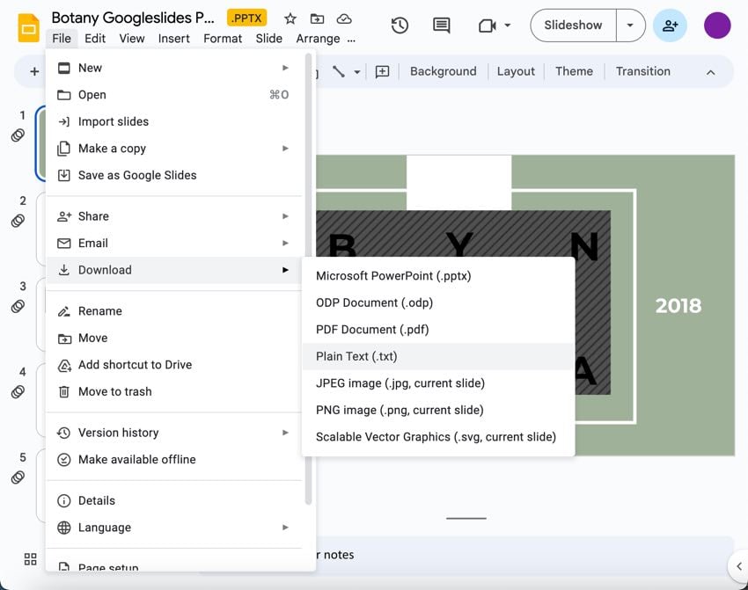Open the Arrange menu
This screenshot has height=590, width=748.
[318, 39]
